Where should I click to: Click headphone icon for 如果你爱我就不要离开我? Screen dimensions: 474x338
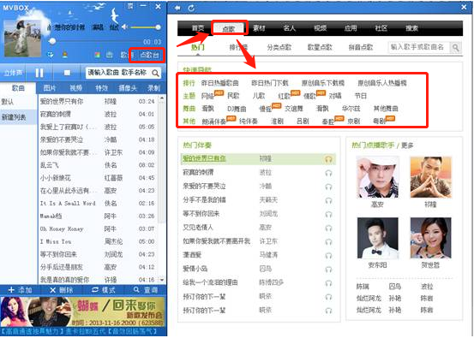[x=328, y=242]
